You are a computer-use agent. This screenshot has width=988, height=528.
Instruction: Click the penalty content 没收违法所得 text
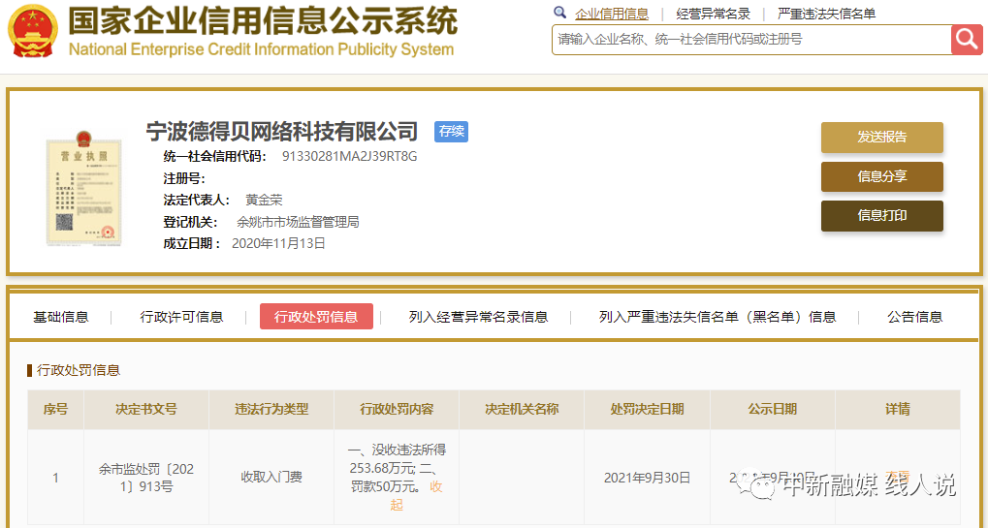(409, 450)
